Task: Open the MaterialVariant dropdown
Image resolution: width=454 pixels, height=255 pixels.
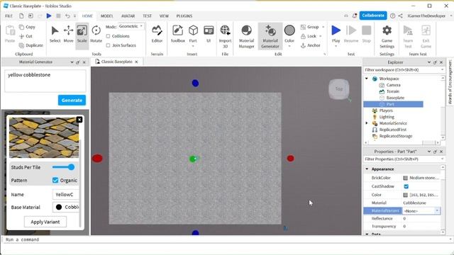Action: click(x=437, y=211)
